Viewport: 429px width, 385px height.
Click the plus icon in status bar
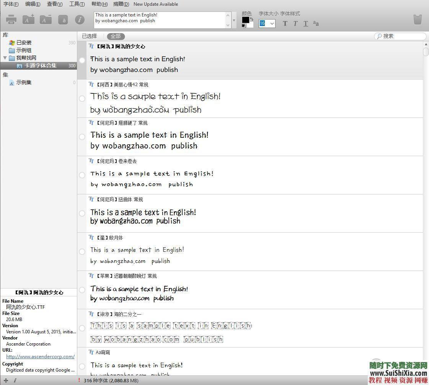pos(6,380)
